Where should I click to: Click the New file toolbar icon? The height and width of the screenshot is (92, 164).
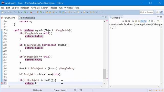point(2,12)
